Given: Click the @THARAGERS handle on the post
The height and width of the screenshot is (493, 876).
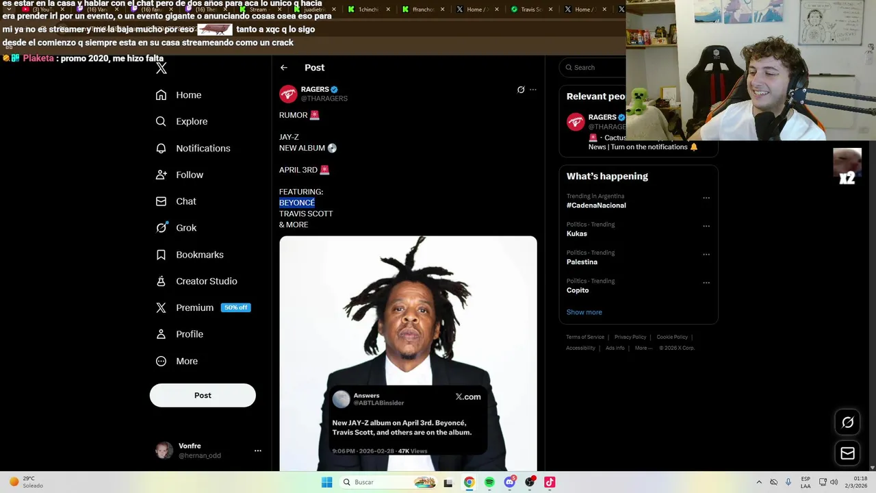Looking at the screenshot, I should pos(324,99).
